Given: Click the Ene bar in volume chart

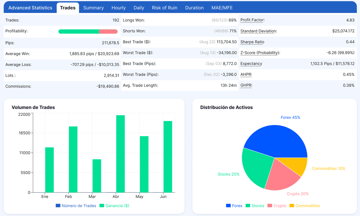Looking at the screenshot, I should click(49, 170).
